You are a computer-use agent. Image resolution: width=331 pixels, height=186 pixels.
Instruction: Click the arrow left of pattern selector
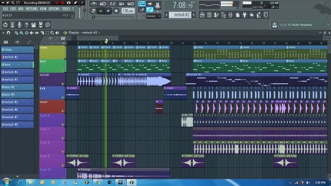pyautogui.click(x=167, y=15)
